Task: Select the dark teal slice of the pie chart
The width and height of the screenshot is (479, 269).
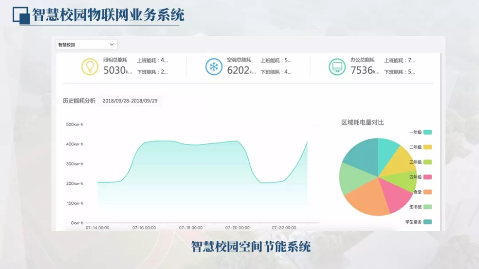Action: coord(365,156)
